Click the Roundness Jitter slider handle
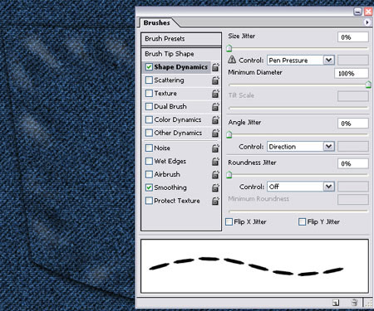Viewport: 374px width, 311px height. point(229,175)
